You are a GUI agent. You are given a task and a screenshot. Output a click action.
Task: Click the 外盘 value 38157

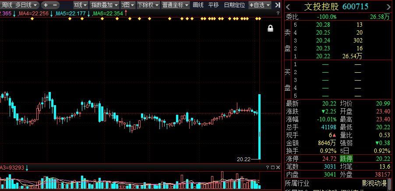(383, 174)
